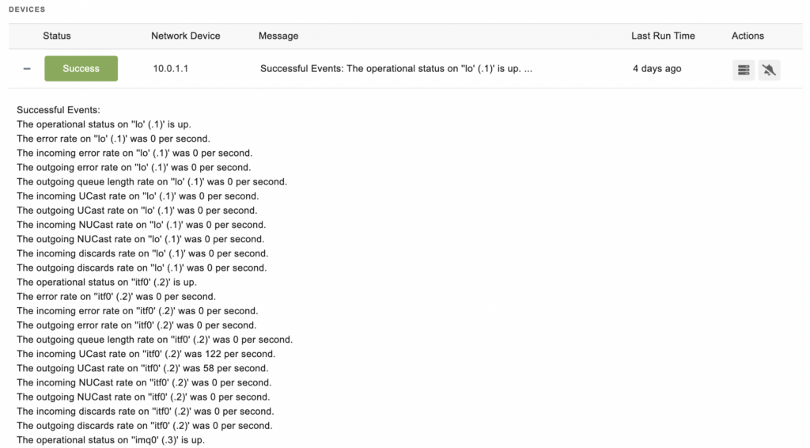810x448 pixels.
Task: Click the 'imq0' (.3) operational status line
Action: coord(111,440)
